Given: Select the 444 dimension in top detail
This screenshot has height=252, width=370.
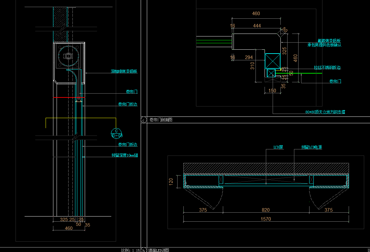Looking at the screenshot, I should [x=257, y=26].
